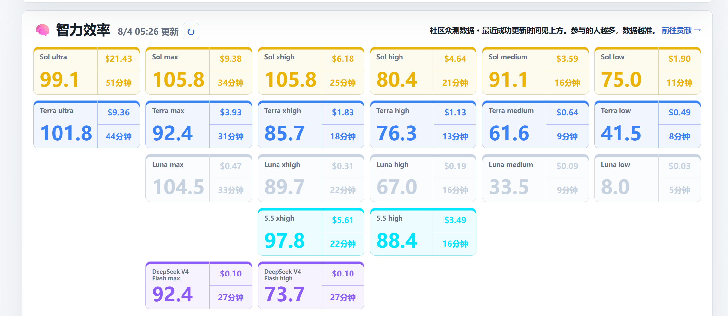The height and width of the screenshot is (316, 728).
Task: Click the 67.0 score
Action: pyautogui.click(x=397, y=187)
